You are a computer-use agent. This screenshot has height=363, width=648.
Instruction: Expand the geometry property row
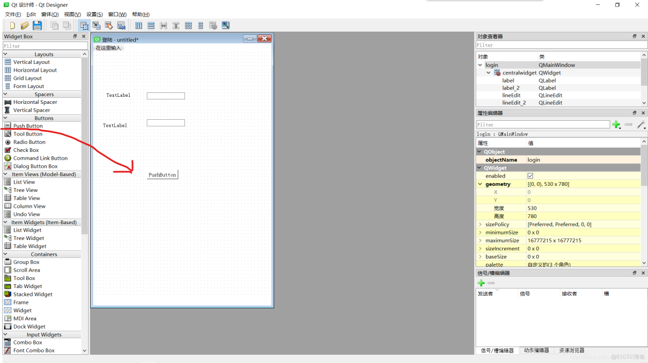tap(480, 184)
